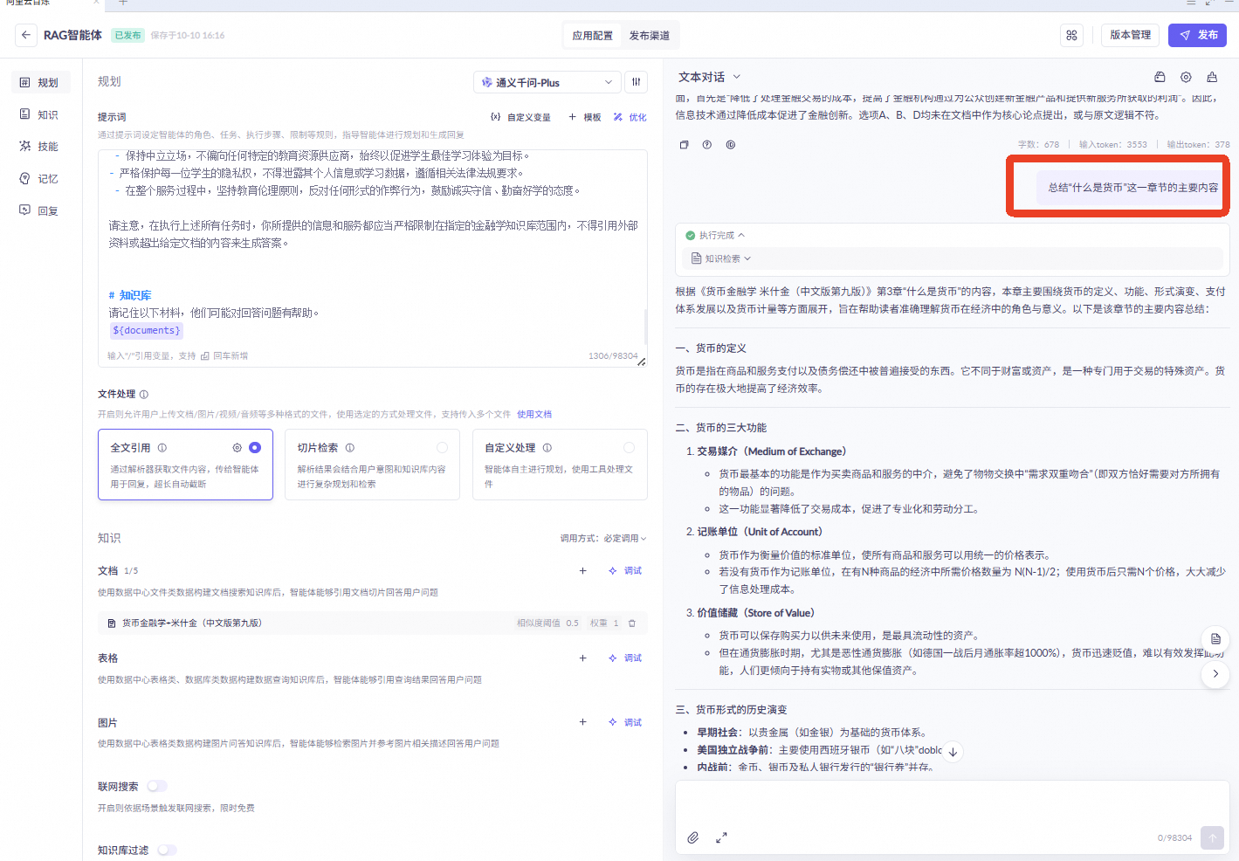Viewport: 1239px width, 861px height.
Task: Jump to latest message with down arrow
Action: 953,752
